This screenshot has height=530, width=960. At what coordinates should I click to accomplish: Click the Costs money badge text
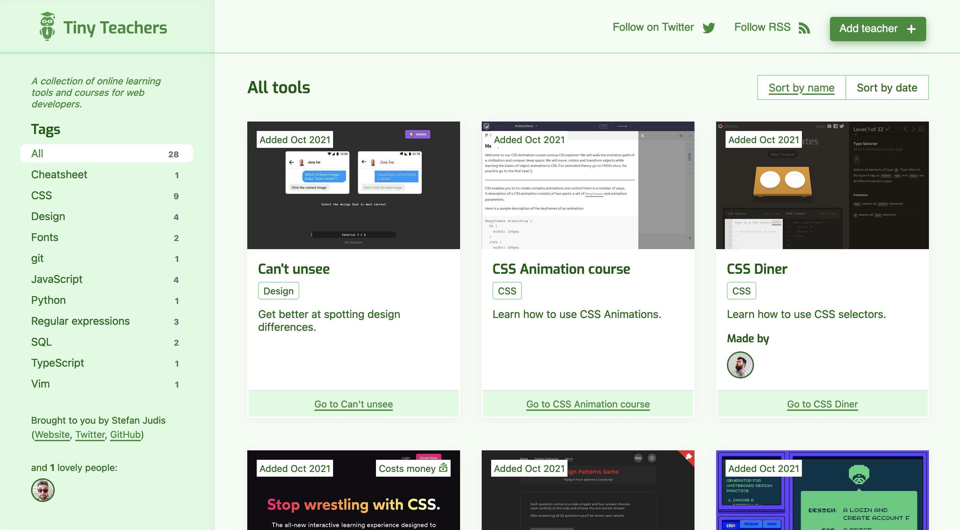[407, 468]
